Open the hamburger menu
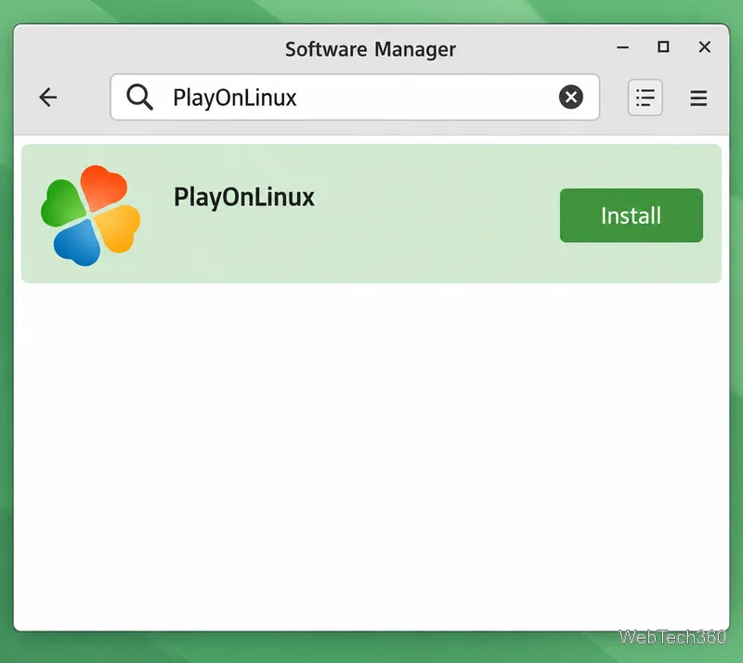 pyautogui.click(x=698, y=98)
